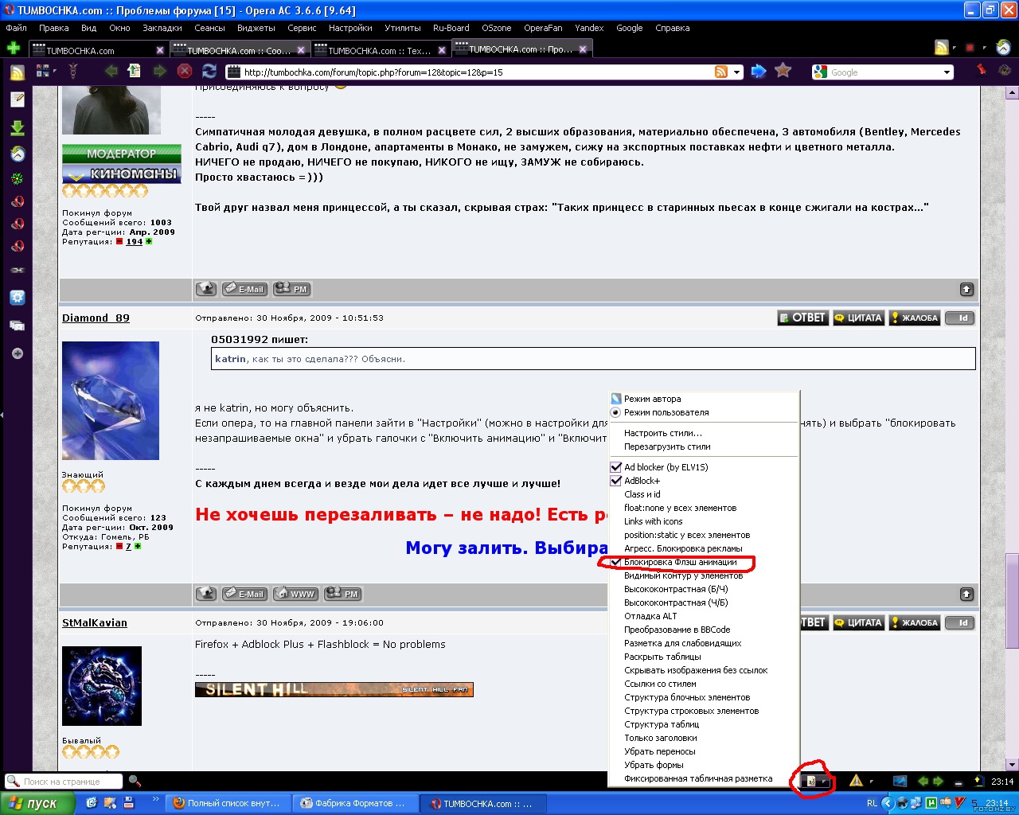The height and width of the screenshot is (815, 1019).
Task: Open the Файл menu
Action: coord(17,28)
